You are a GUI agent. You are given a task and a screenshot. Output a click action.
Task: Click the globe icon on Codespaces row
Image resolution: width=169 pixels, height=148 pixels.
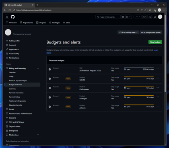pos(50,88)
